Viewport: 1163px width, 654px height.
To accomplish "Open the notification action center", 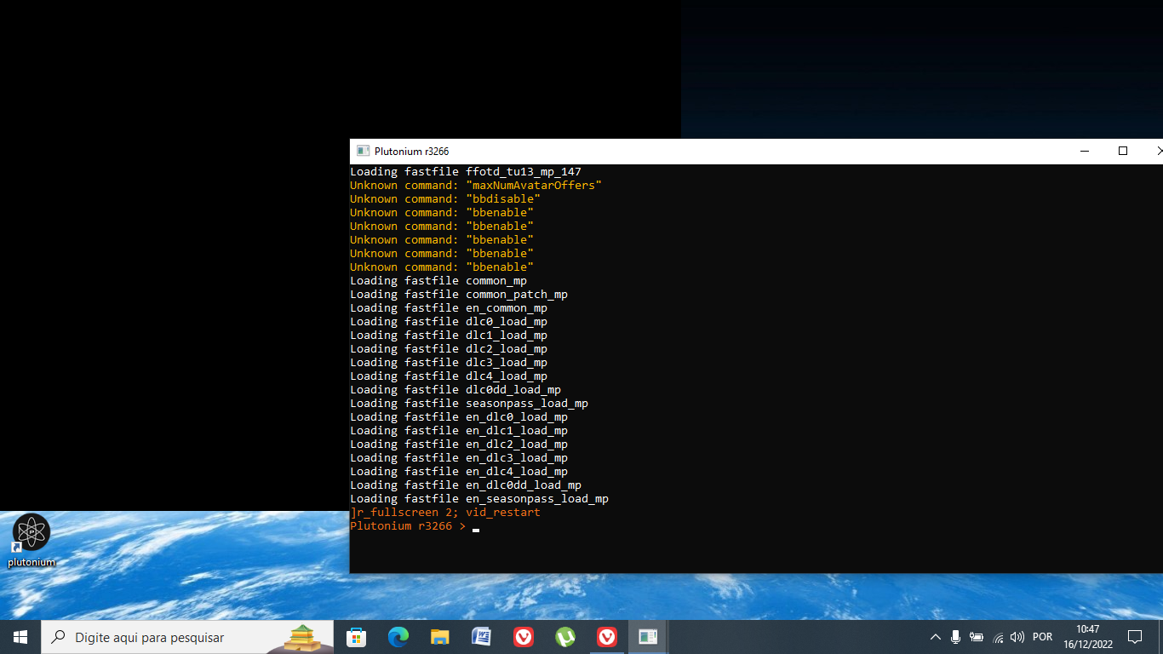I will pos(1134,637).
